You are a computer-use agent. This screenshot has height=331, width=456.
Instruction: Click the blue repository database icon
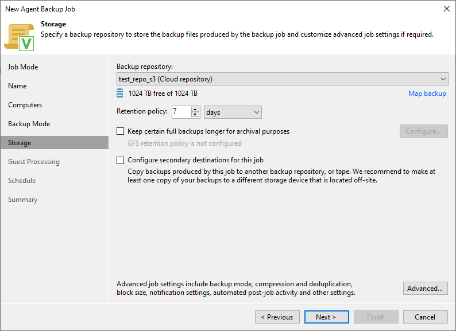(120, 94)
